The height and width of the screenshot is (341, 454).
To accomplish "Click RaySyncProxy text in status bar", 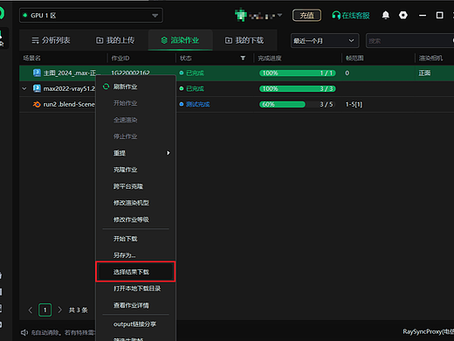I will 428,331.
